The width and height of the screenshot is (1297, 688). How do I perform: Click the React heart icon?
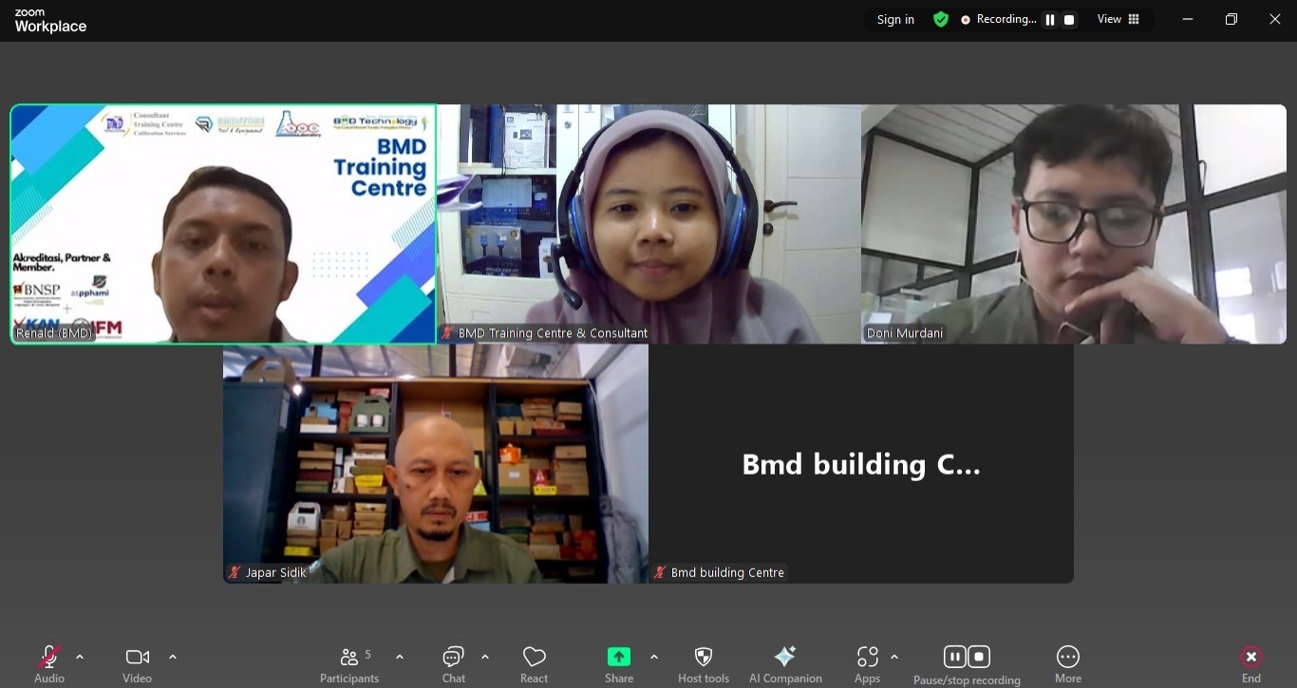[534, 657]
